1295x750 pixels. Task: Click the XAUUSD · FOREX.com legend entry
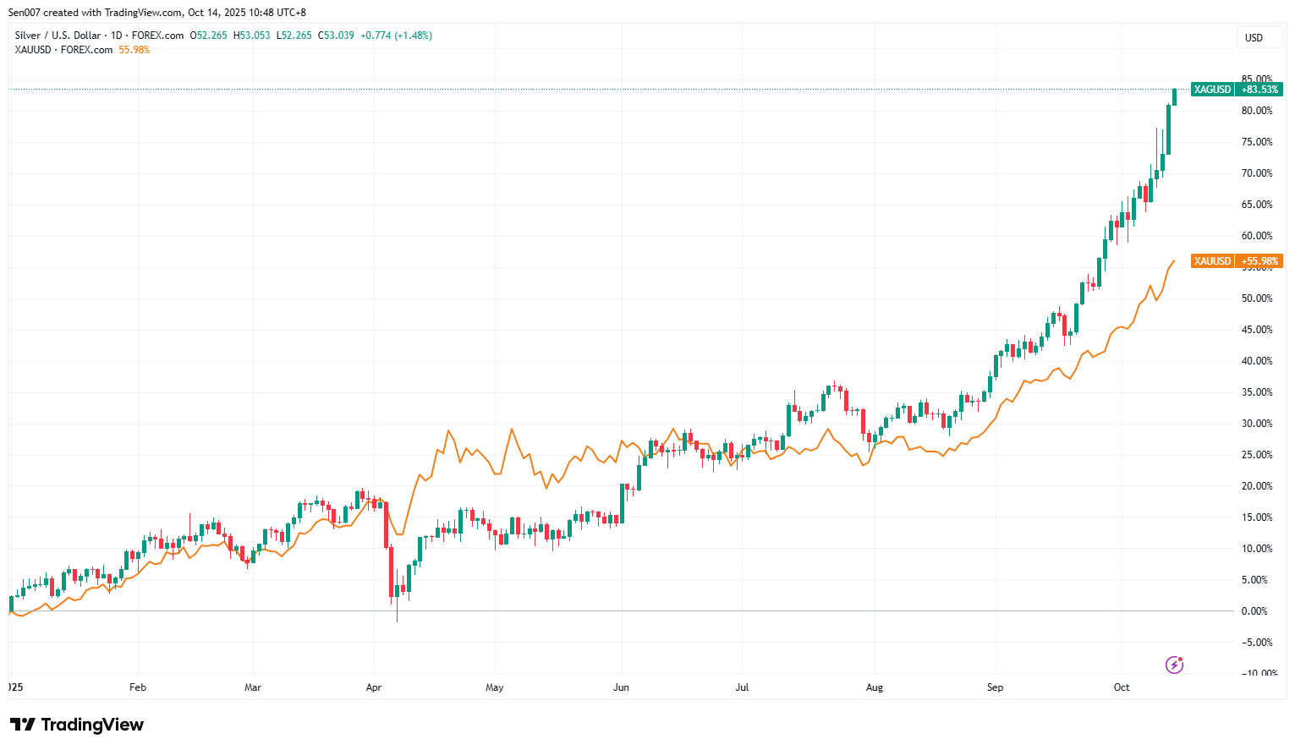pos(63,50)
